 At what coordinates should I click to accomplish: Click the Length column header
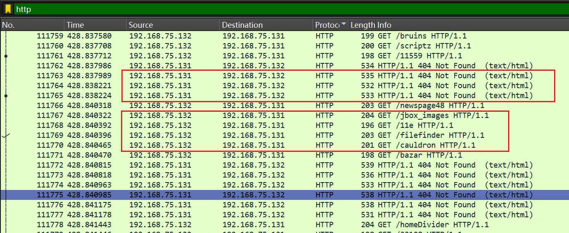(362, 25)
